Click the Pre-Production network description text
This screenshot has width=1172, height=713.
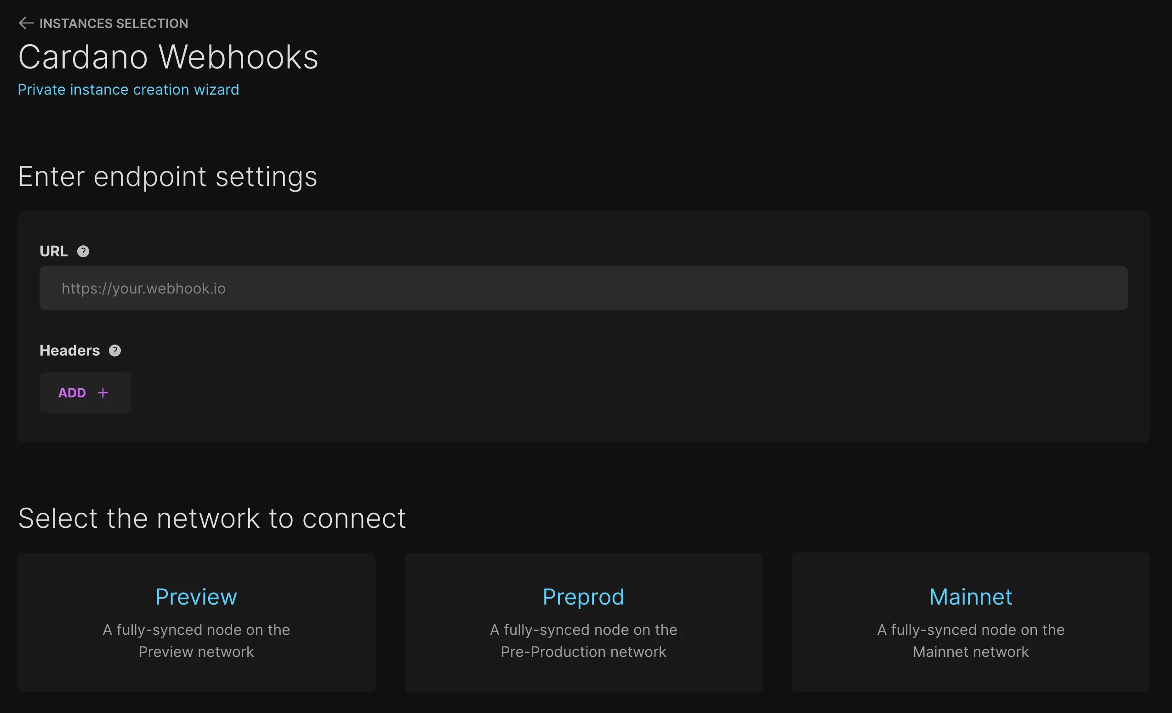(583, 640)
